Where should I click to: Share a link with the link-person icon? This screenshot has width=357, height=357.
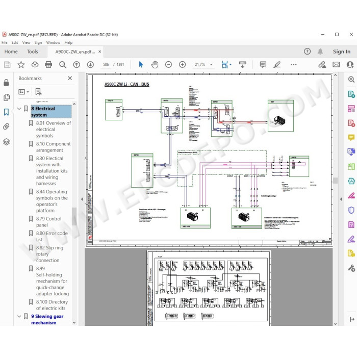coord(322,65)
